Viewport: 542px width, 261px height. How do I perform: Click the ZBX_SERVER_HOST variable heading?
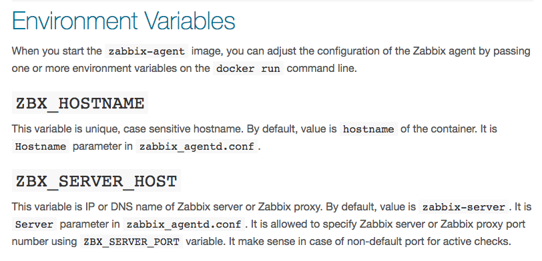point(96,180)
